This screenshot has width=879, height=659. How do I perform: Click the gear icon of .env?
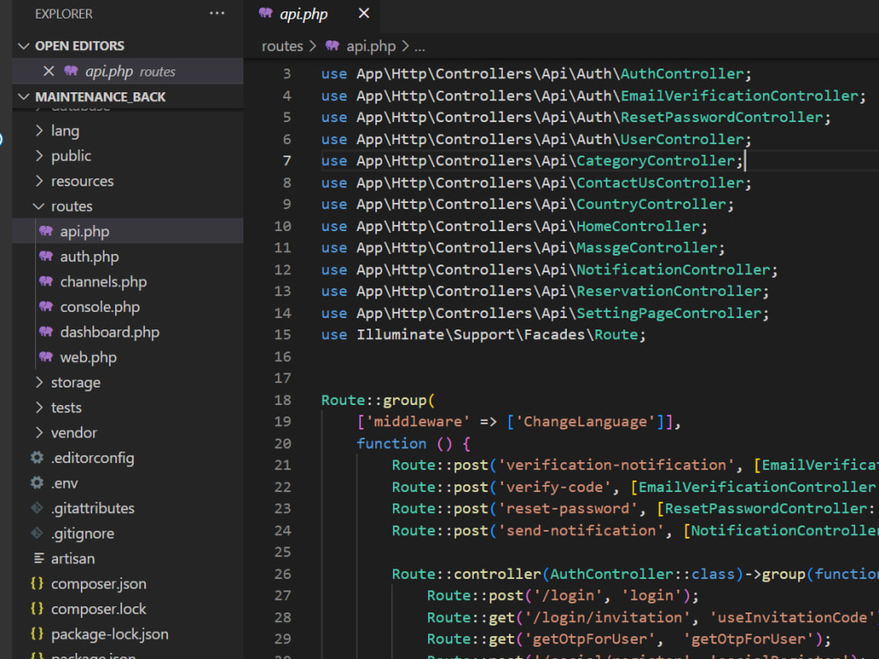coord(37,483)
